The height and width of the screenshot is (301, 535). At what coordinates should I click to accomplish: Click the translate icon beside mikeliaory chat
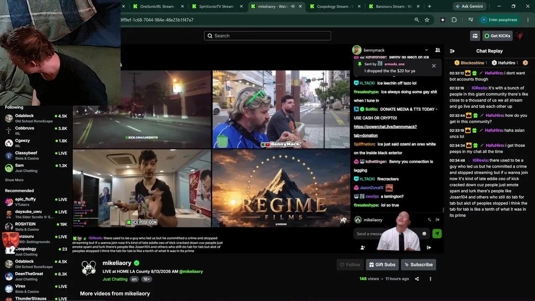click(429, 220)
